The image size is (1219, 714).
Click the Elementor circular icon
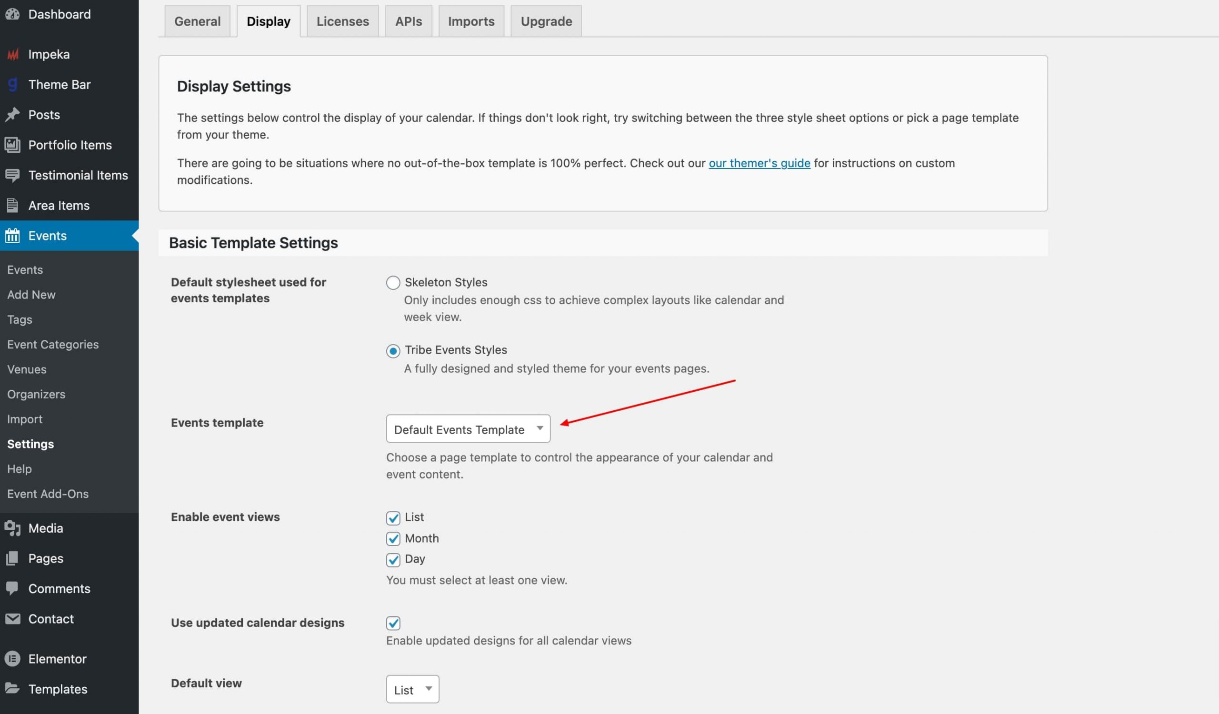12,658
